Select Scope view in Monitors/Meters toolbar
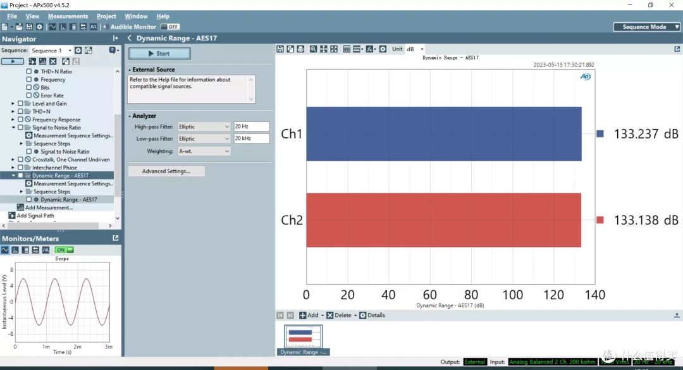 (x=5, y=250)
